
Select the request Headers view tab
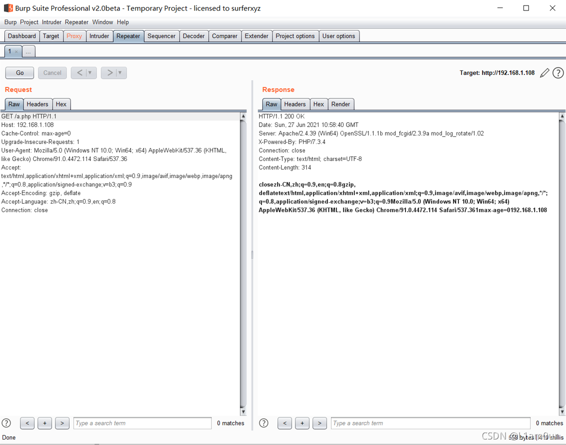(x=37, y=104)
